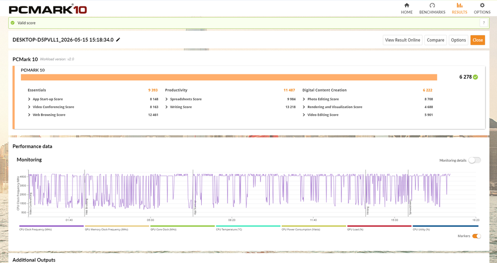Click the Productivity score 11 487
The width and height of the screenshot is (497, 263).
coord(289,90)
